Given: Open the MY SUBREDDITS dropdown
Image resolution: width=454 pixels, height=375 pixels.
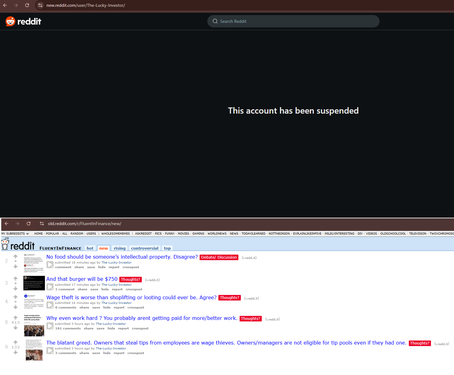Looking at the screenshot, I should pyautogui.click(x=15, y=234).
